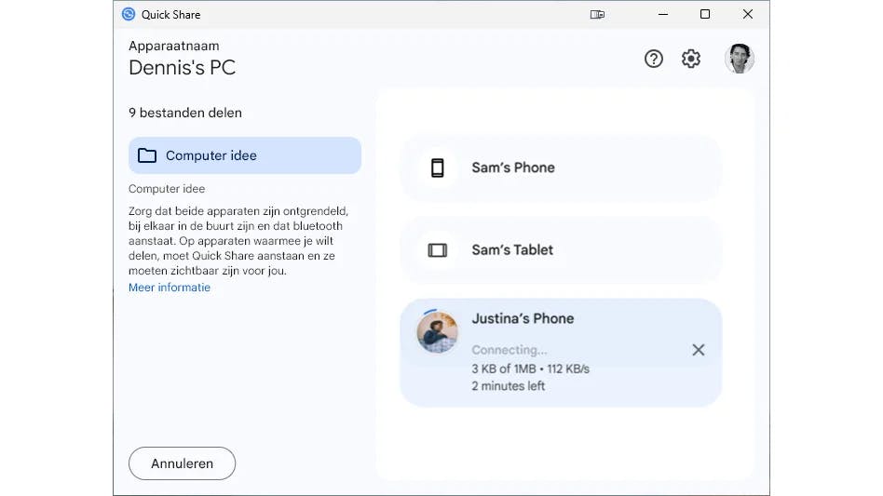Select the Computer idee folder item

tap(244, 155)
